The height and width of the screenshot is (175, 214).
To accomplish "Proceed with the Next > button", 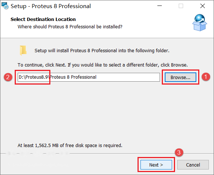I will 156,165.
